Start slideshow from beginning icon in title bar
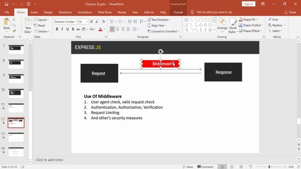 (28, 4)
